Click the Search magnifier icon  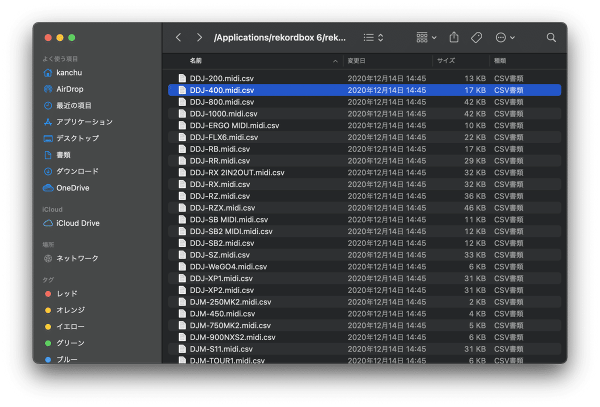tap(551, 37)
